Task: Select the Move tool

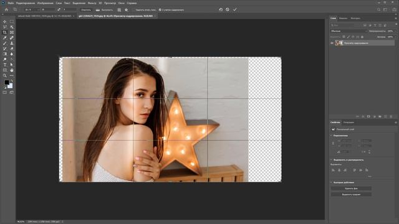Action: point(5,22)
